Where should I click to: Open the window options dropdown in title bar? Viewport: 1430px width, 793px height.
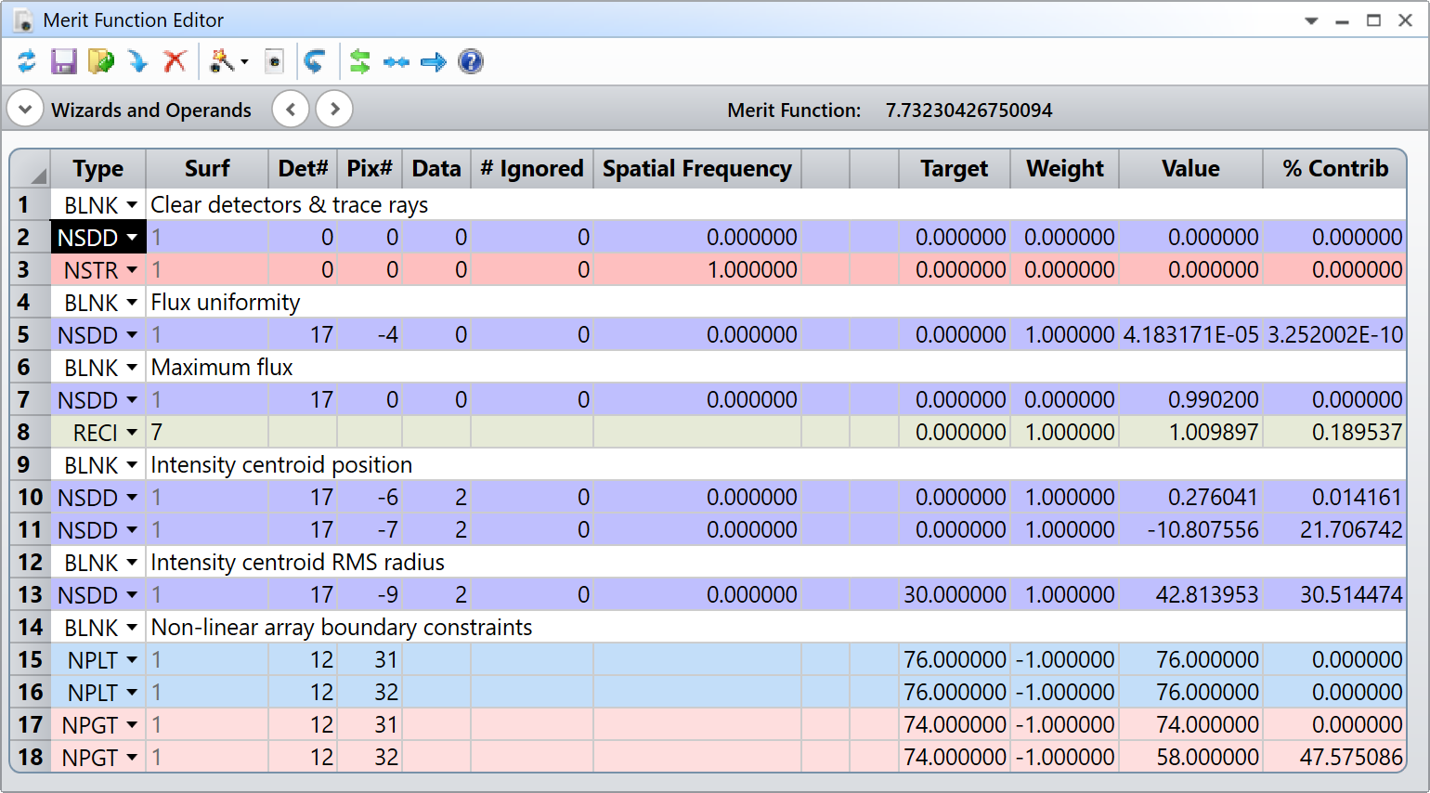point(1311,20)
